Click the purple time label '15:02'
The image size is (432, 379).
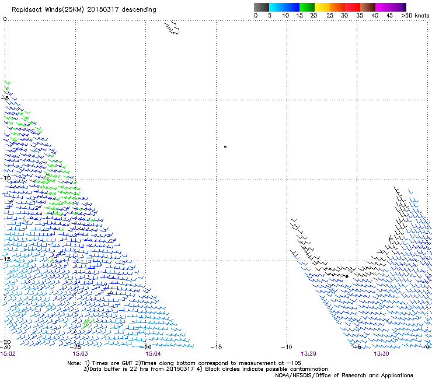coord(8,354)
